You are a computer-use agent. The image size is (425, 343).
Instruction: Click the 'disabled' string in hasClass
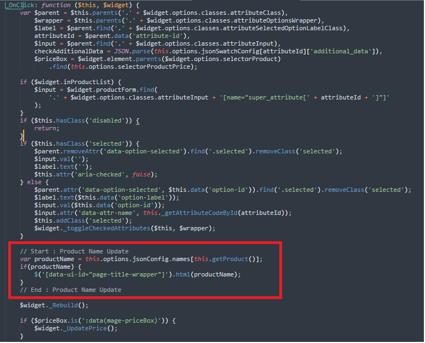pos(107,120)
